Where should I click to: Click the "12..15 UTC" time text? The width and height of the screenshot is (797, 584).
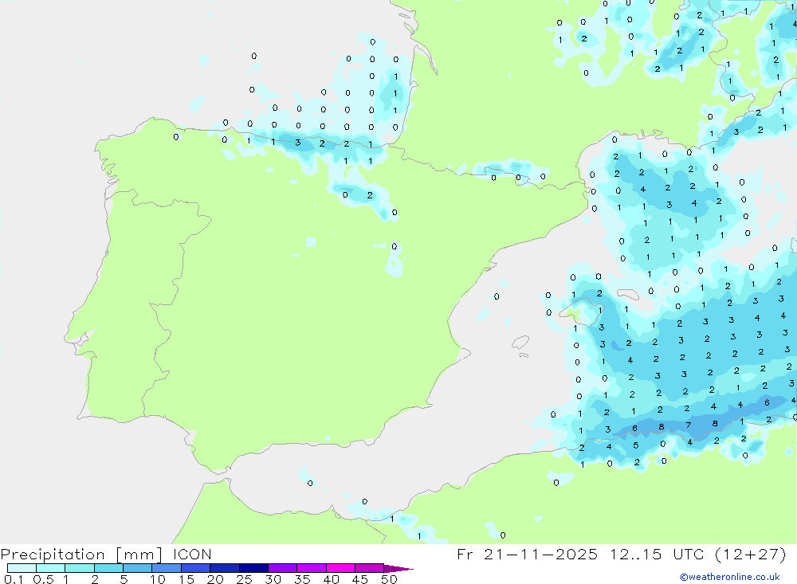658,554
